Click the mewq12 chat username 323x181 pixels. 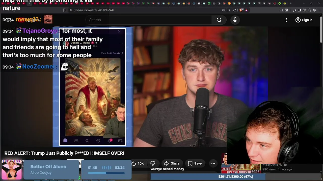click(x=28, y=20)
